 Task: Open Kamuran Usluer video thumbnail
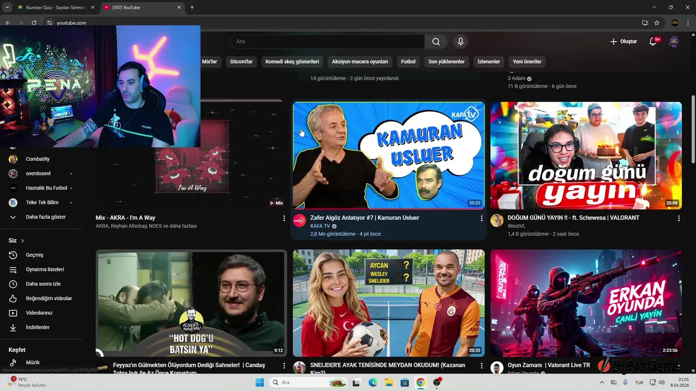[388, 156]
